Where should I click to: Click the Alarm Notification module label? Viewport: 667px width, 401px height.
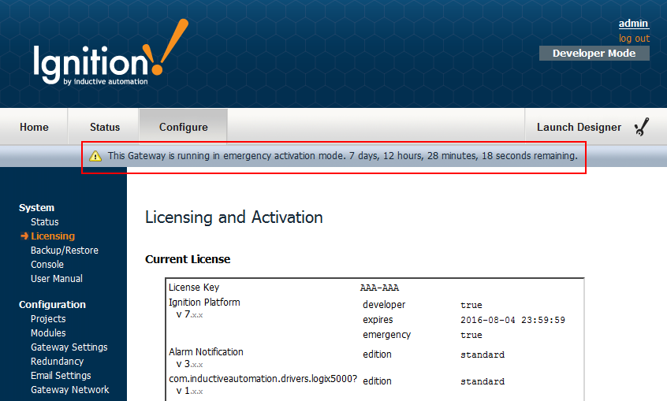206,352
